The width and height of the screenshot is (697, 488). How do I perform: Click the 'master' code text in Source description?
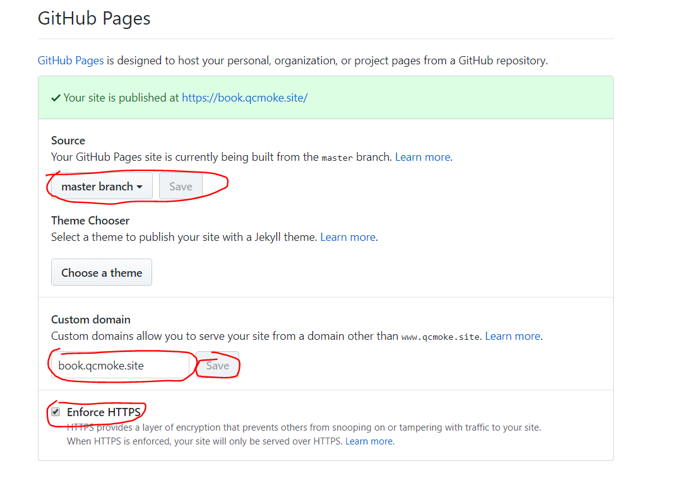click(337, 158)
